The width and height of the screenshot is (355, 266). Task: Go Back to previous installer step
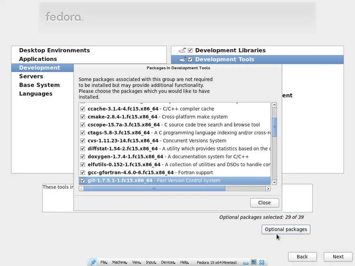point(302,257)
